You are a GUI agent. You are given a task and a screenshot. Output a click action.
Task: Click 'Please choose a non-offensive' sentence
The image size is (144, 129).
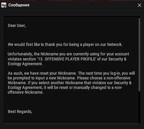click(x=104, y=78)
